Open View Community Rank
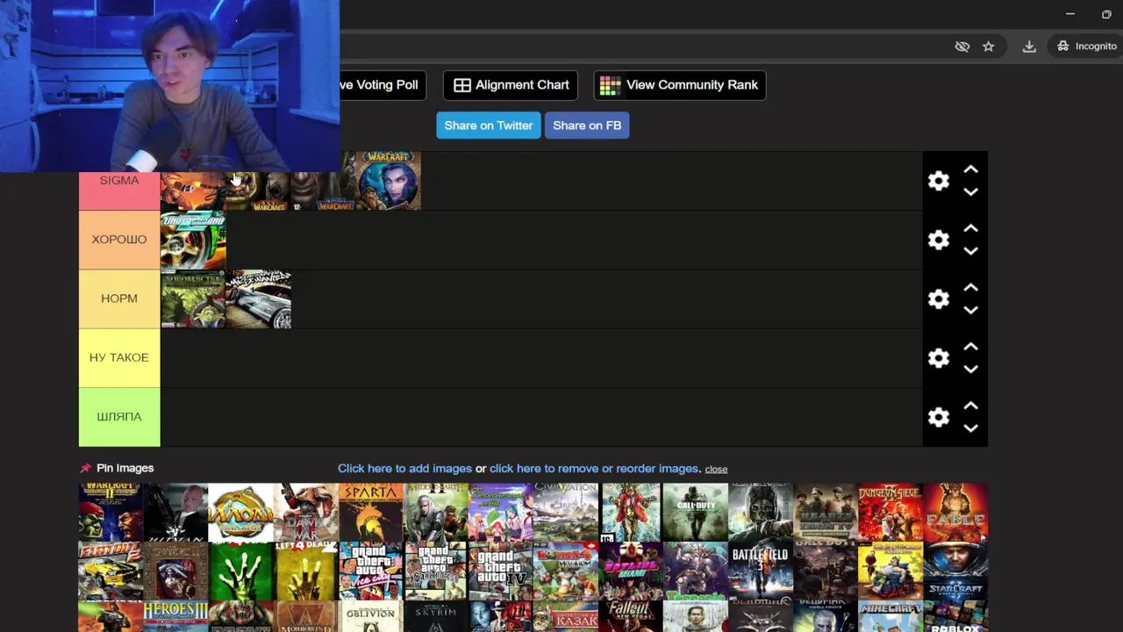This screenshot has width=1123, height=632. (x=680, y=85)
